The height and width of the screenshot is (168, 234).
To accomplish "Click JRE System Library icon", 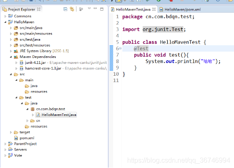I will click(16, 51).
